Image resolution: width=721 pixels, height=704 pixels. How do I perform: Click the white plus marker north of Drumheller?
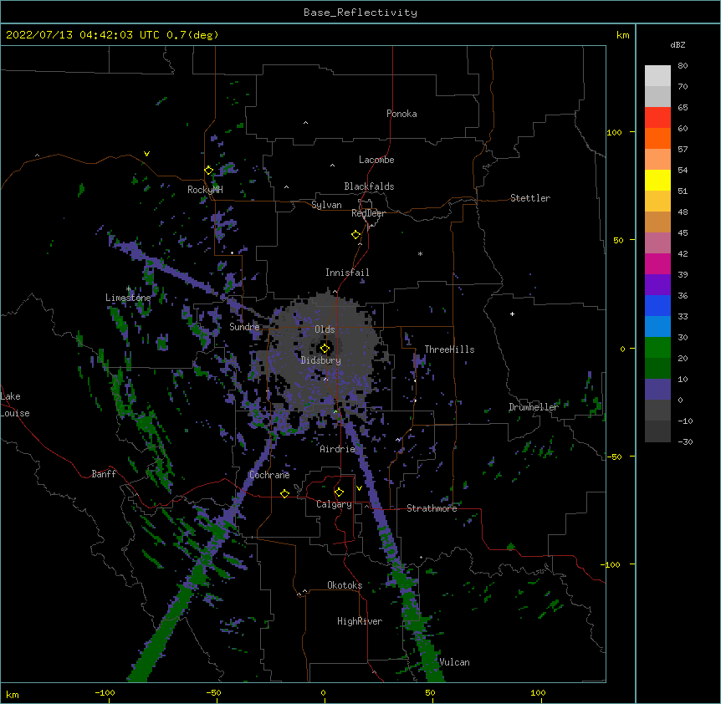point(512,314)
